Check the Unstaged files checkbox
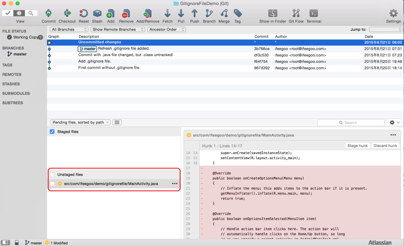404x246 pixels. click(52, 175)
